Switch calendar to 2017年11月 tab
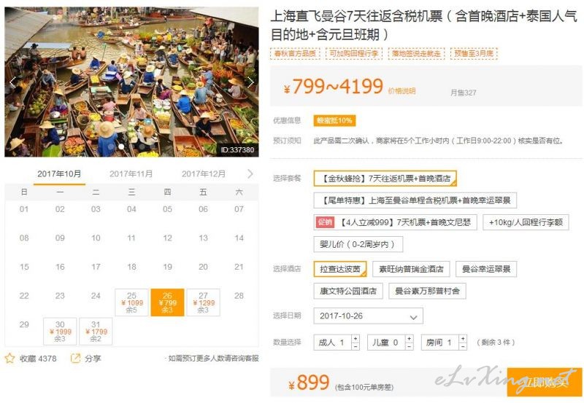 [131, 174]
